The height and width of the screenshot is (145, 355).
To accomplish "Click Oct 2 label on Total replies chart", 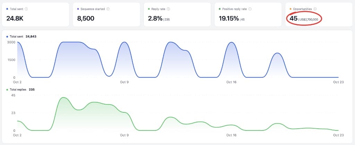I will tap(18, 135).
